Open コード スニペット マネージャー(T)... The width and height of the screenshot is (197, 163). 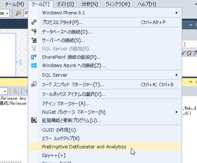click(x=105, y=85)
